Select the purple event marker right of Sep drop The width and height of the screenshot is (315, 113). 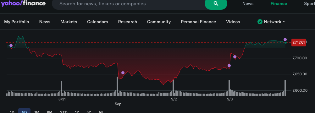[x=123, y=73]
